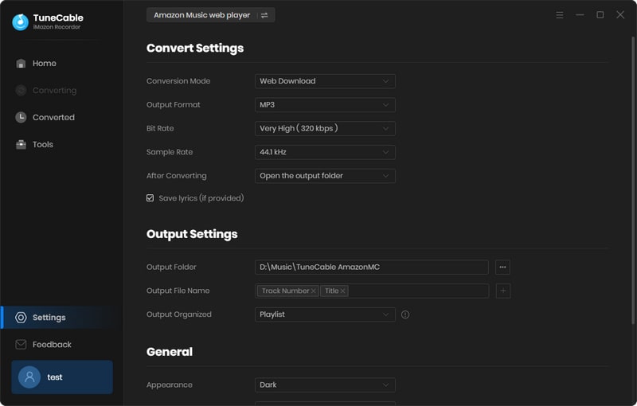This screenshot has height=406, width=637.
Task: Close the TuneCable window
Action: point(620,15)
